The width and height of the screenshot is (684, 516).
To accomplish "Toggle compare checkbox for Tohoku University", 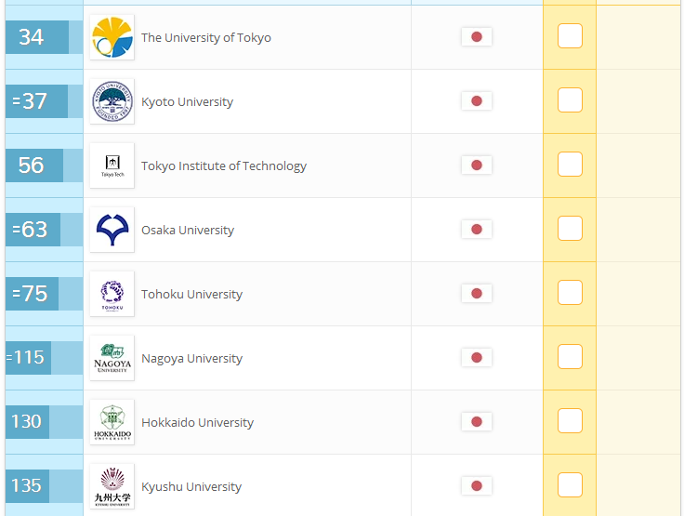I will click(570, 293).
